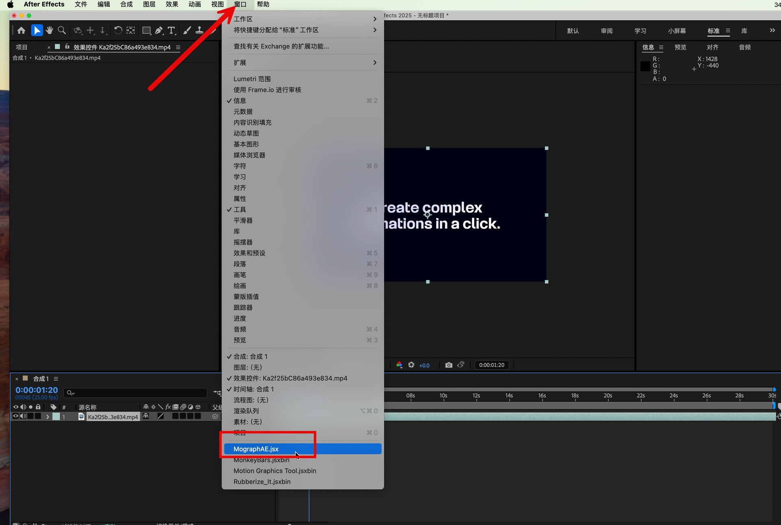Click the timeline layer search field
The image size is (781, 525).
(138, 393)
